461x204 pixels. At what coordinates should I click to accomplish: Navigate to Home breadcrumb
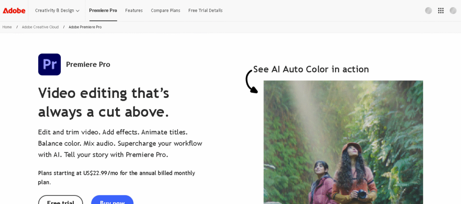7,27
